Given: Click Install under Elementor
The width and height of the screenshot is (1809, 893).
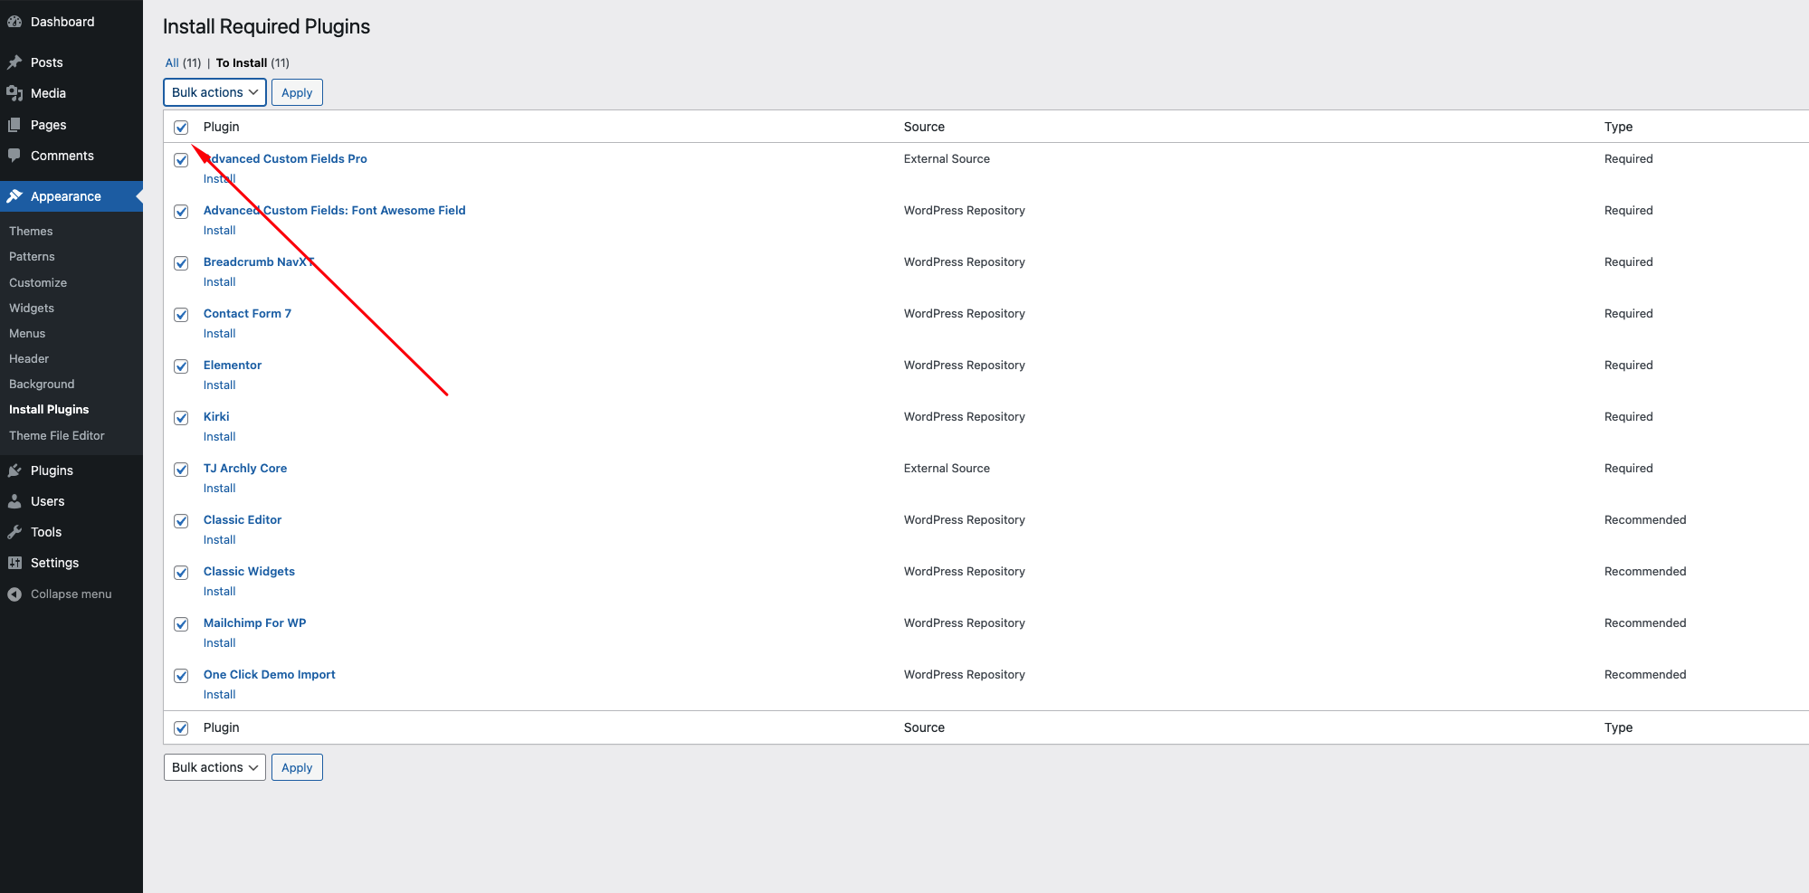Looking at the screenshot, I should click(219, 385).
